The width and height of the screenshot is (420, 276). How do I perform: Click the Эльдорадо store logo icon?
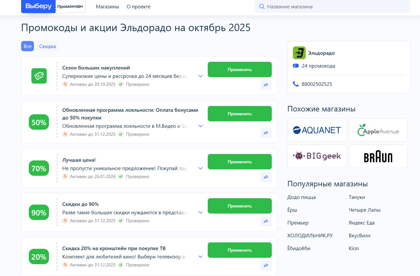[299, 53]
